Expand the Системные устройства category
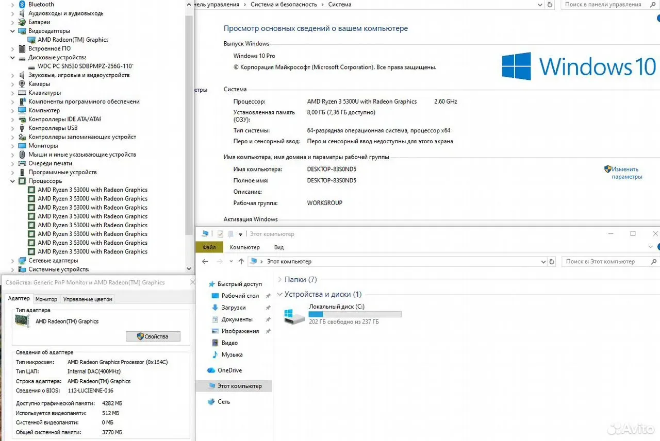 click(13, 269)
